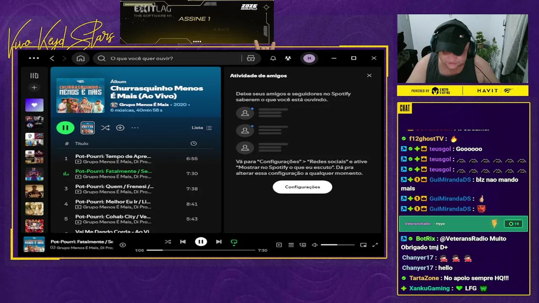The width and height of the screenshot is (539, 303).
Task: Click the 'ASSINE 1' ExitLag banner
Action: pyautogui.click(x=197, y=22)
